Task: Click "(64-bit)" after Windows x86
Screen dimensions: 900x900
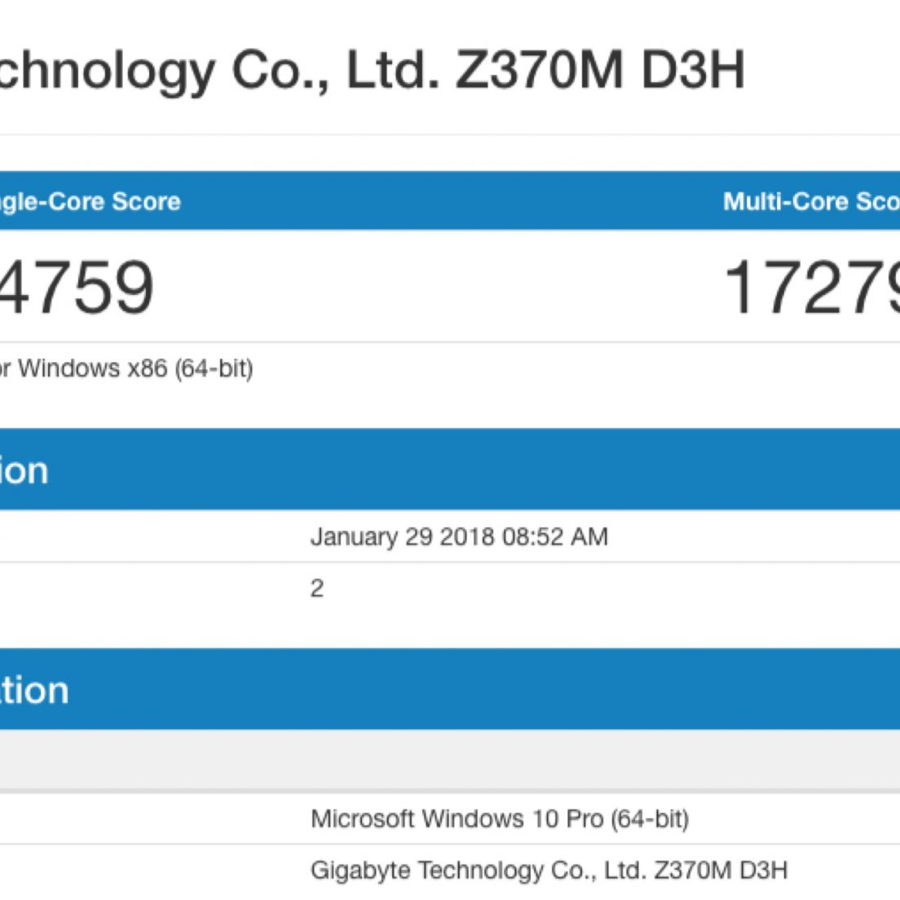Action: (x=214, y=368)
